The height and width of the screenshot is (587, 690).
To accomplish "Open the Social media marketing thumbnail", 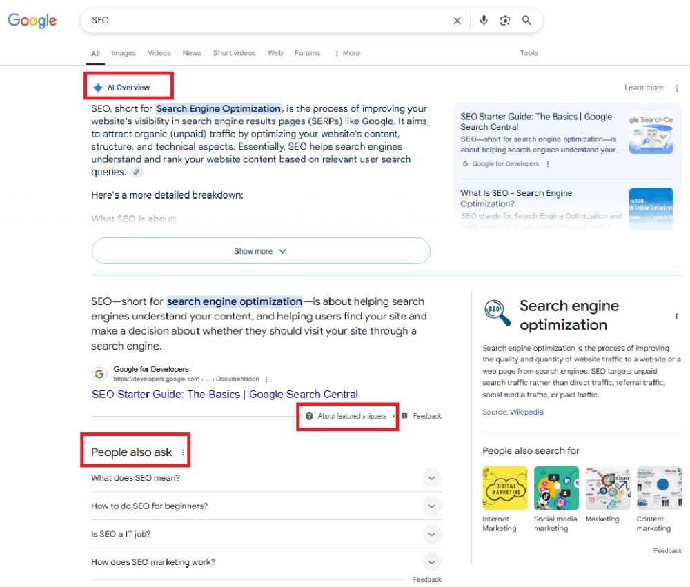I will 556,488.
